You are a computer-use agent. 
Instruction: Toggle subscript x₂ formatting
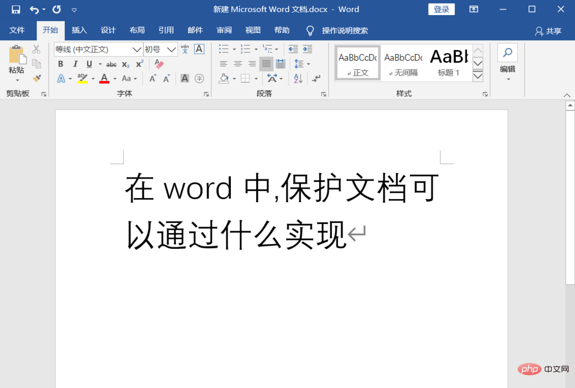tap(126, 65)
